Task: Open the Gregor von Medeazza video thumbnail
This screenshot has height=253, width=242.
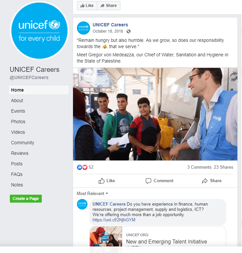Action: (155, 114)
